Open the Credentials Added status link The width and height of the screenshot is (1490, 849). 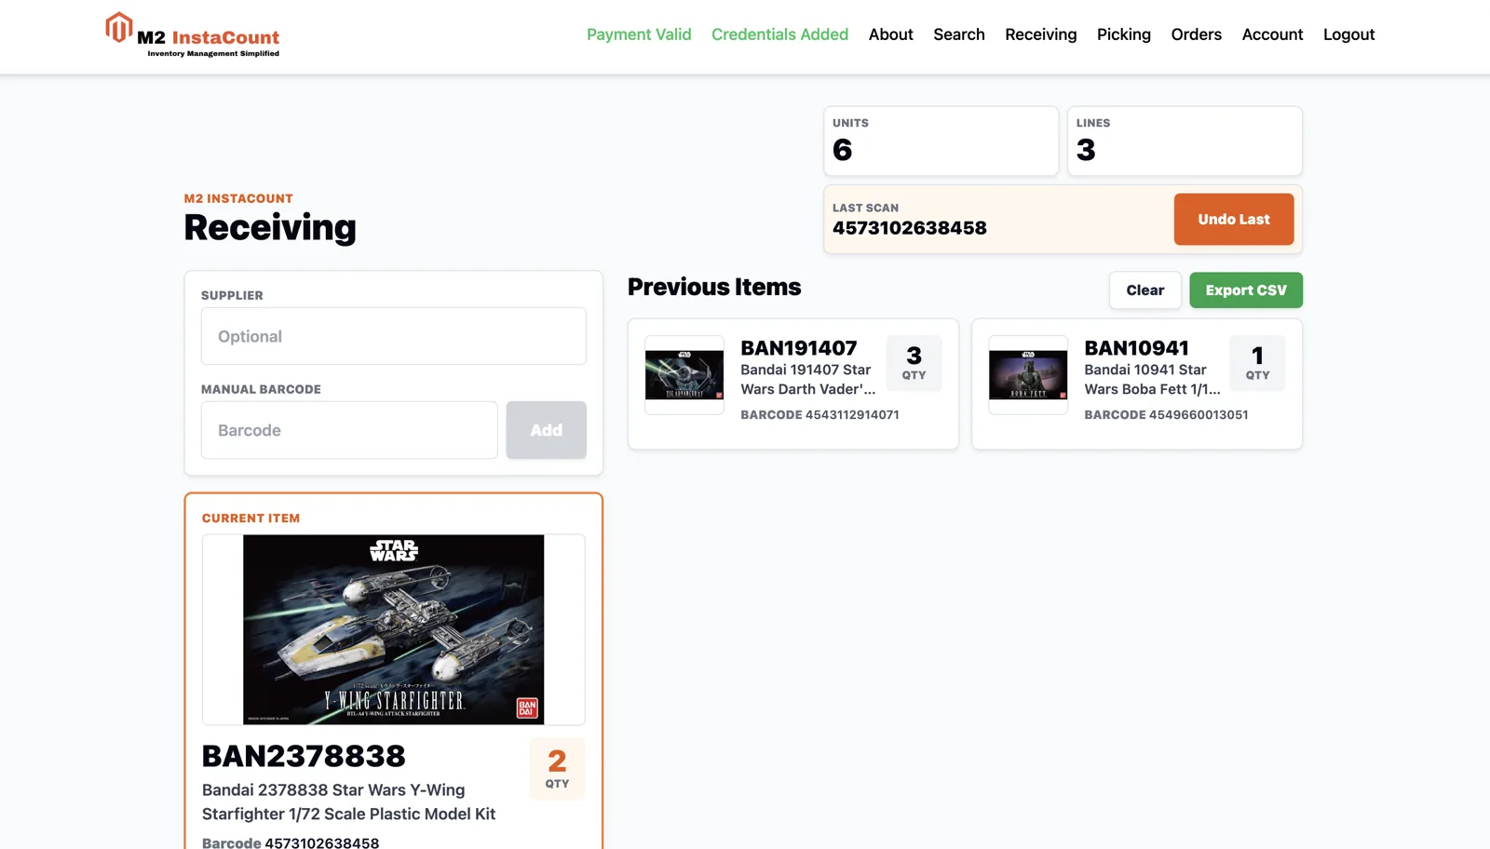point(779,34)
